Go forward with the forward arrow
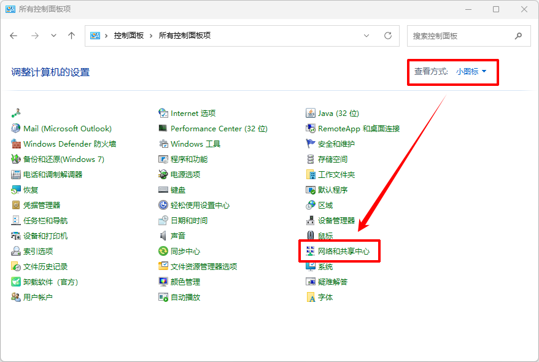The height and width of the screenshot is (362, 539). pos(35,36)
